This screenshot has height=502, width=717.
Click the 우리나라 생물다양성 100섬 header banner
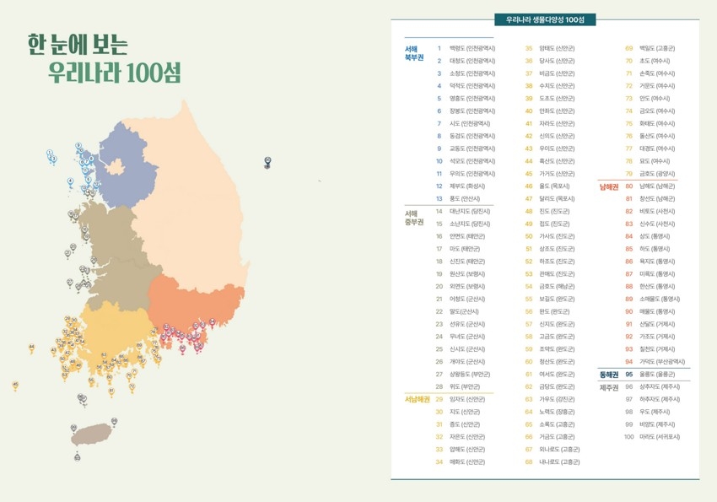click(x=545, y=19)
